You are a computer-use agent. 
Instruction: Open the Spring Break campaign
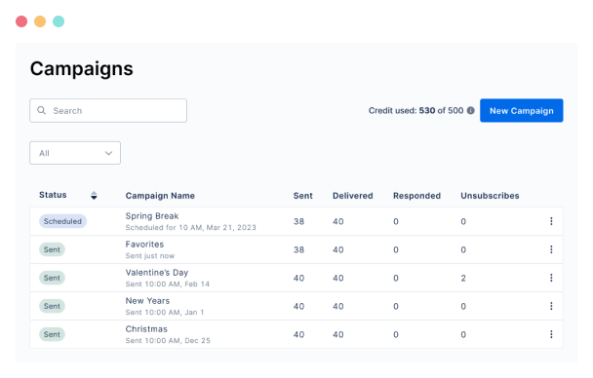(151, 216)
